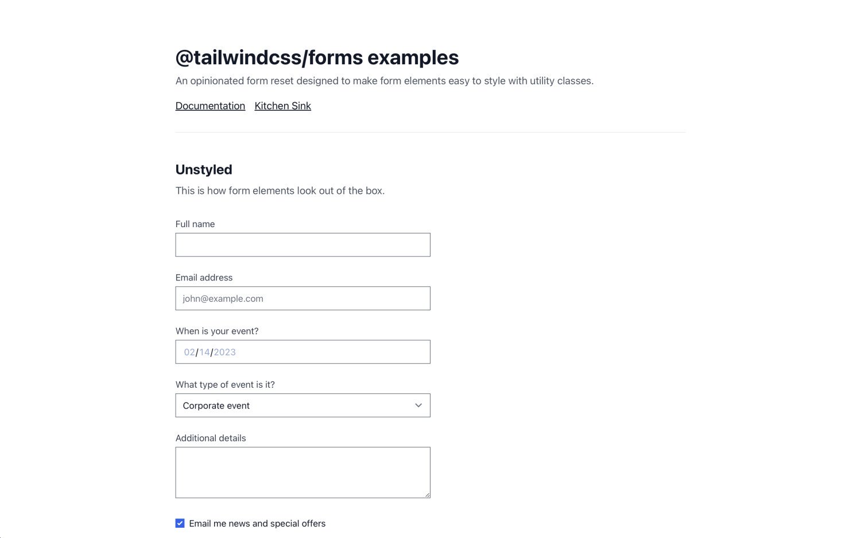The height and width of the screenshot is (538, 861).
Task: Click the Full name text input
Action: point(302,244)
